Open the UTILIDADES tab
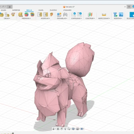Image resolution: width=134 pixels, height=134 pixels. [67, 10]
